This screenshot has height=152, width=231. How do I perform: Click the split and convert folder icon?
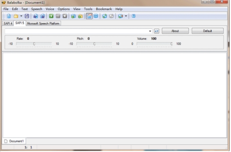[x=80, y=16]
